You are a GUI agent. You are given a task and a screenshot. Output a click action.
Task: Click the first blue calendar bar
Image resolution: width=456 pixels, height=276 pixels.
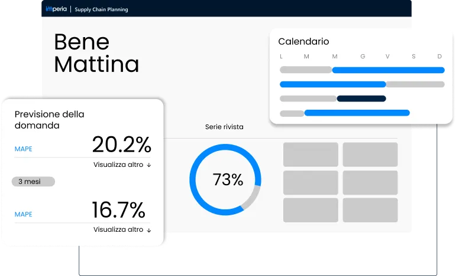[x=388, y=70]
